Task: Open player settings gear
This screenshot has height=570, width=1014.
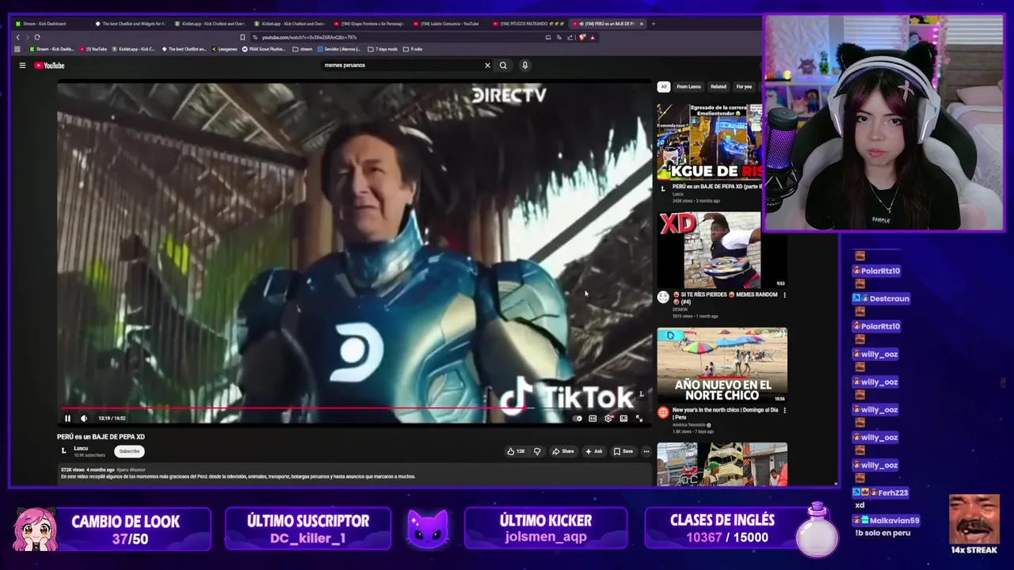Action: (608, 418)
